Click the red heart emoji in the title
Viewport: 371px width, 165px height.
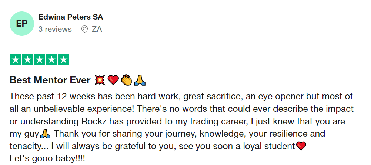click(x=113, y=80)
